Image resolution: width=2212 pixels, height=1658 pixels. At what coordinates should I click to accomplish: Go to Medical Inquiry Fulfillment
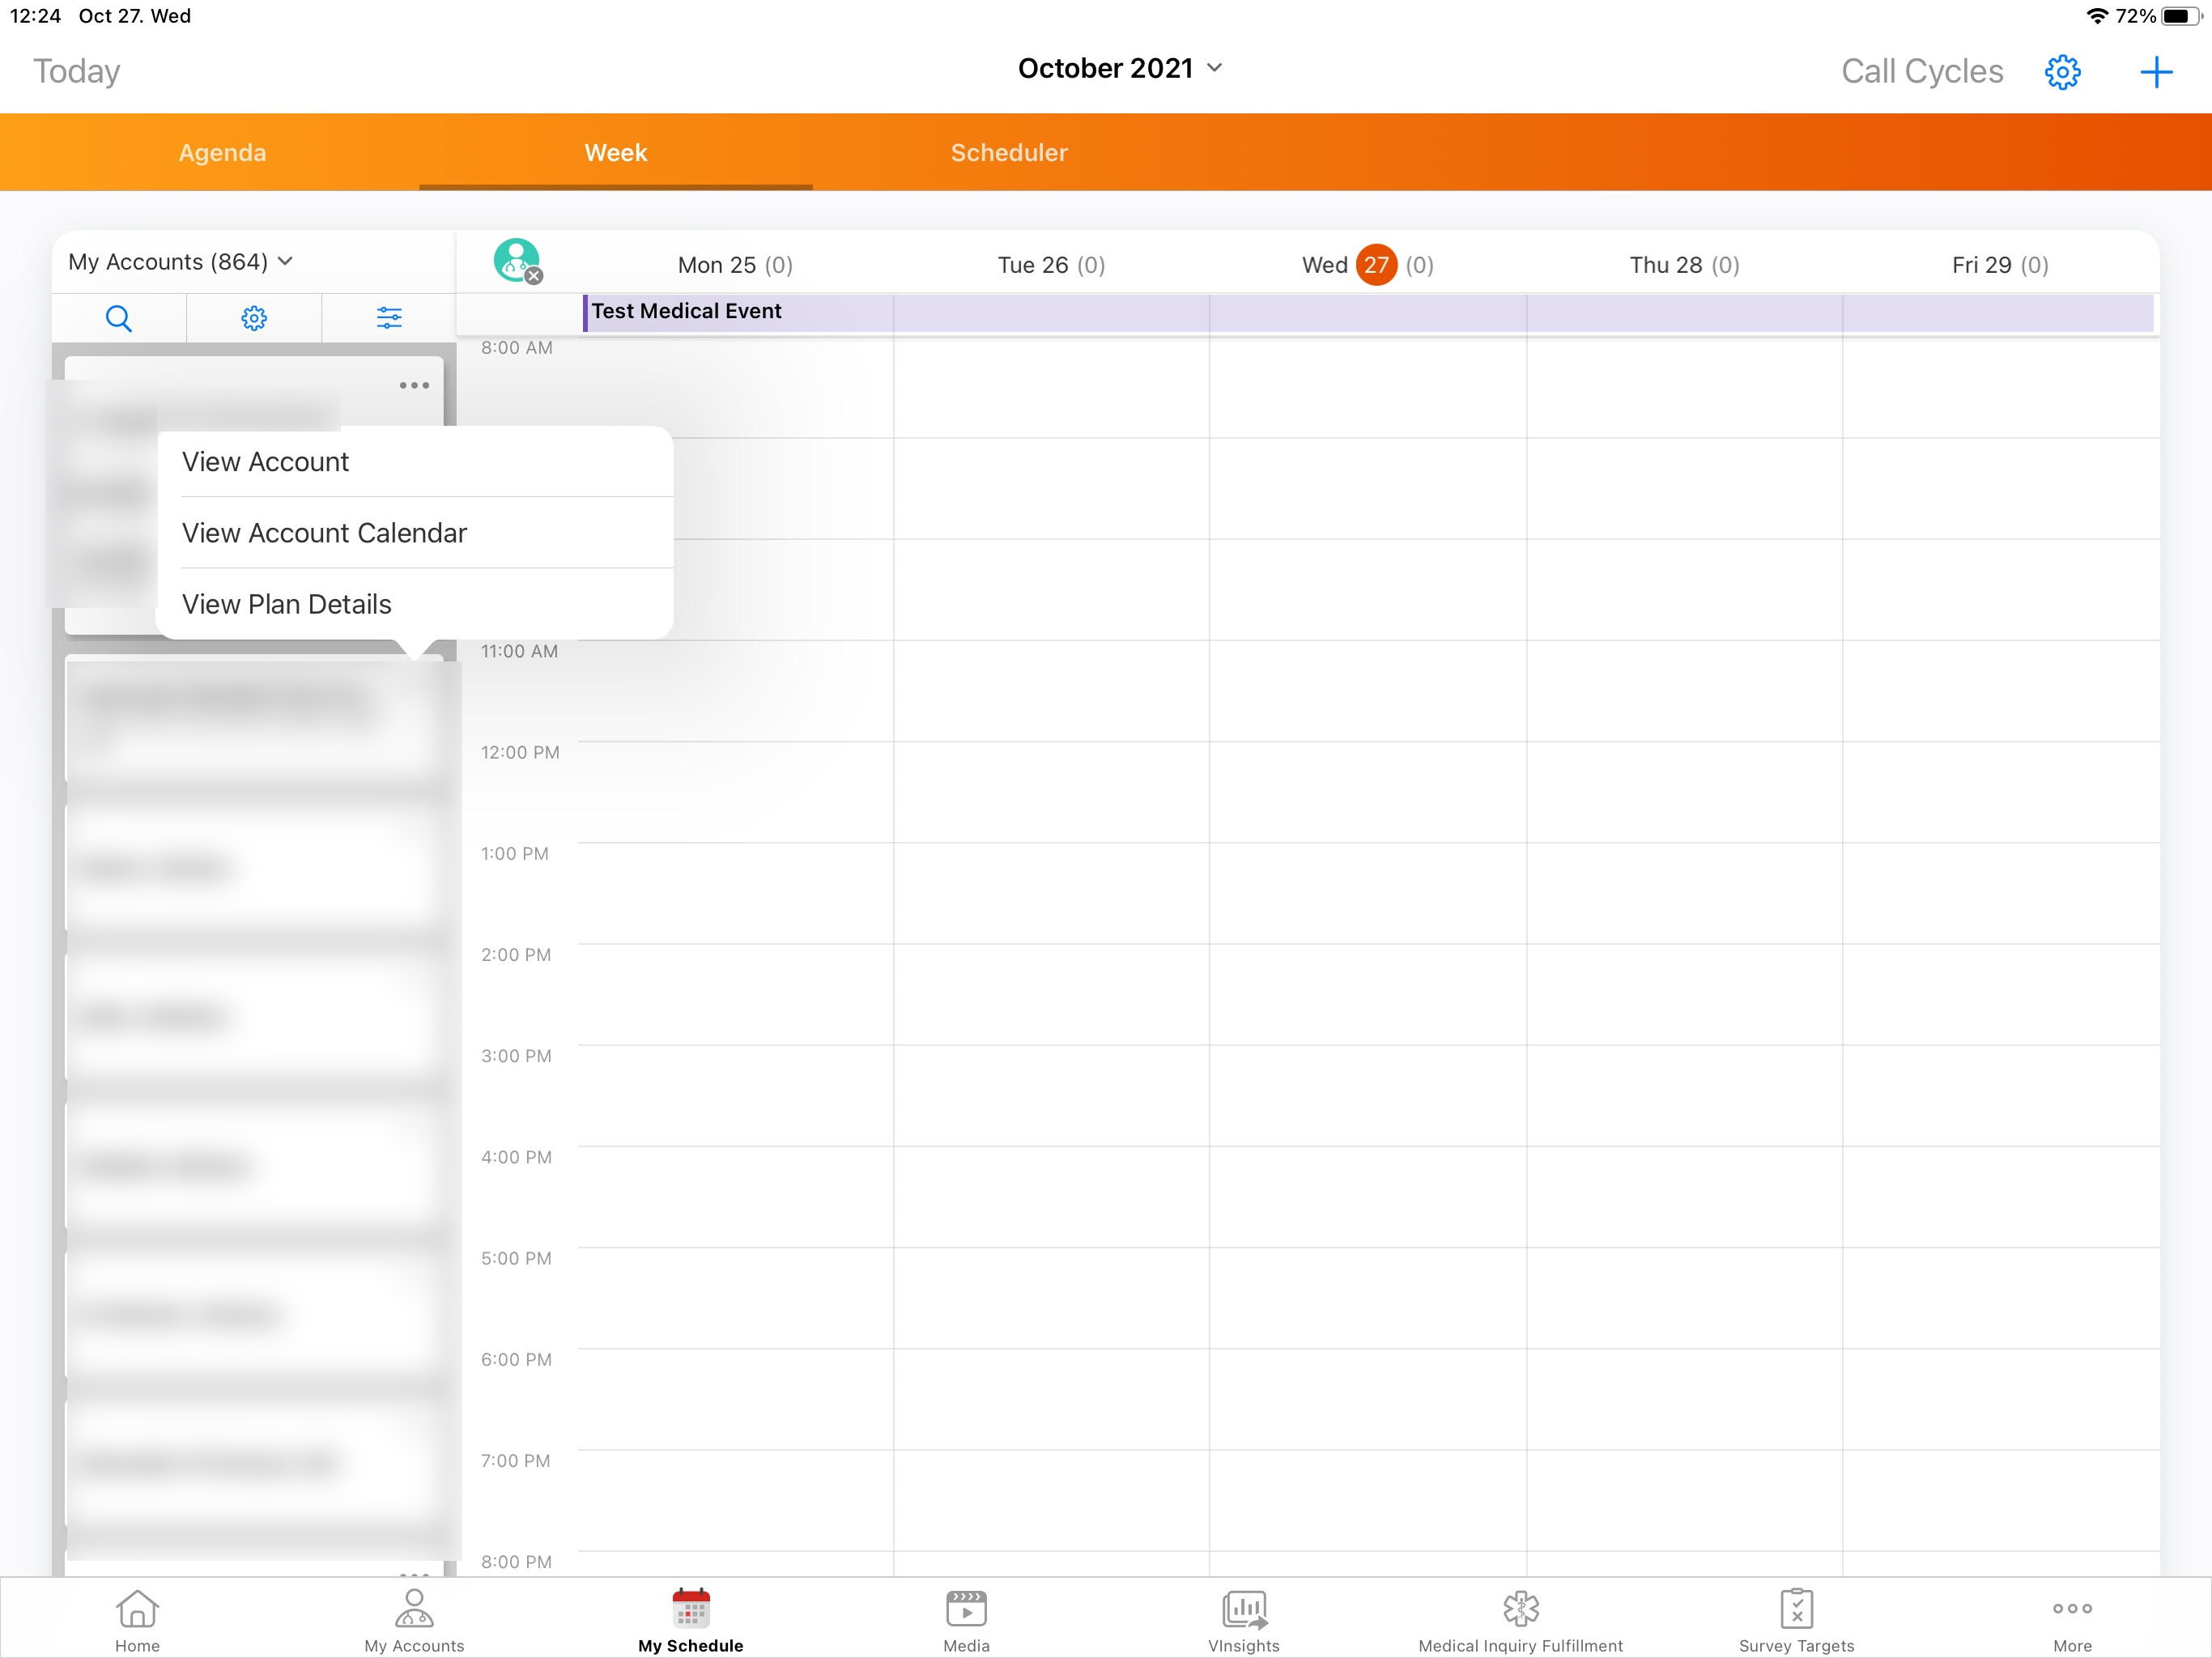[x=1520, y=1620]
